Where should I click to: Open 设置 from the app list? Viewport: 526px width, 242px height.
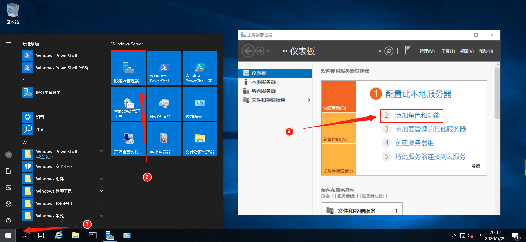click(x=63, y=117)
